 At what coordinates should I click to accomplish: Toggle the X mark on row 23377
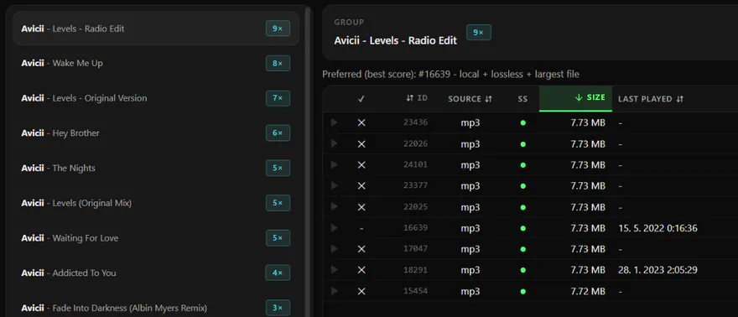pos(361,186)
